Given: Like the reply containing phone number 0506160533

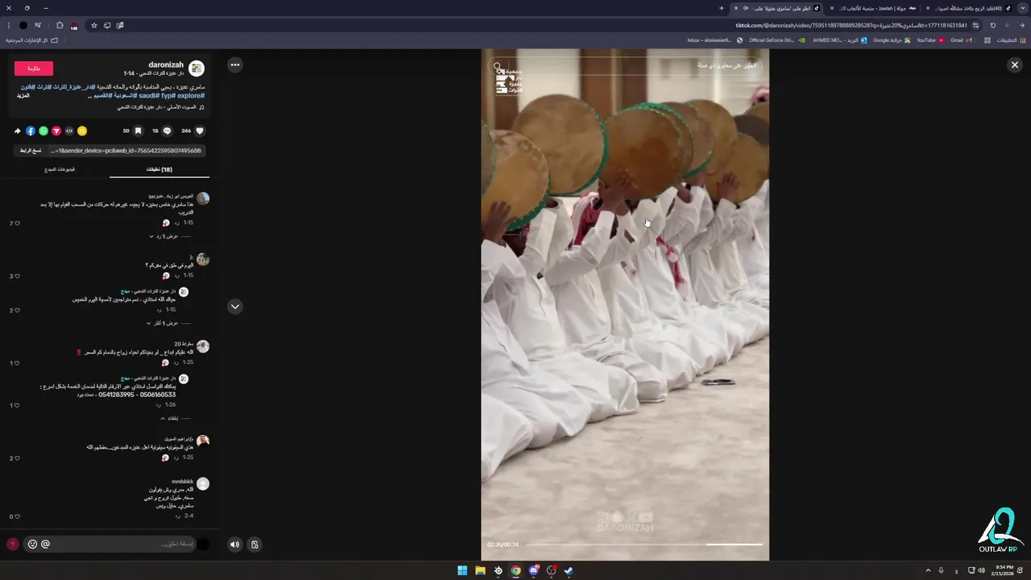Looking at the screenshot, I should tap(17, 405).
